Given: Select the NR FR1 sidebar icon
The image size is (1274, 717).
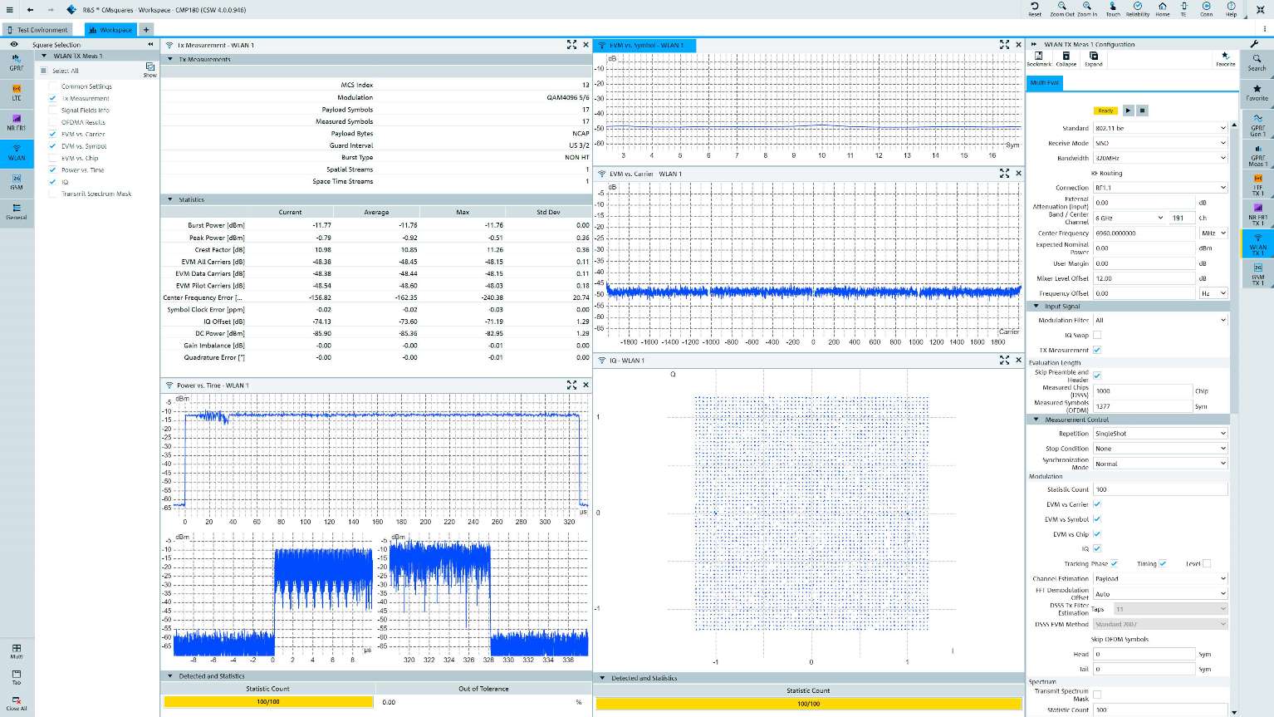Looking at the screenshot, I should click(x=16, y=121).
